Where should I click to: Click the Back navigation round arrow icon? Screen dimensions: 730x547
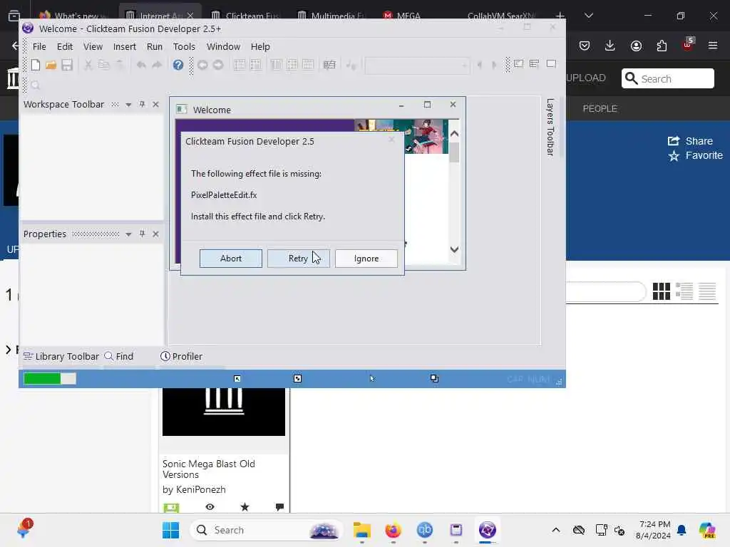[202, 65]
